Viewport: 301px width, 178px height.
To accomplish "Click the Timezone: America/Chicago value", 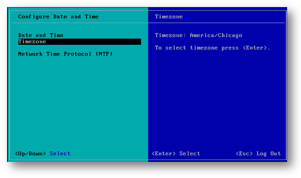I will (199, 35).
